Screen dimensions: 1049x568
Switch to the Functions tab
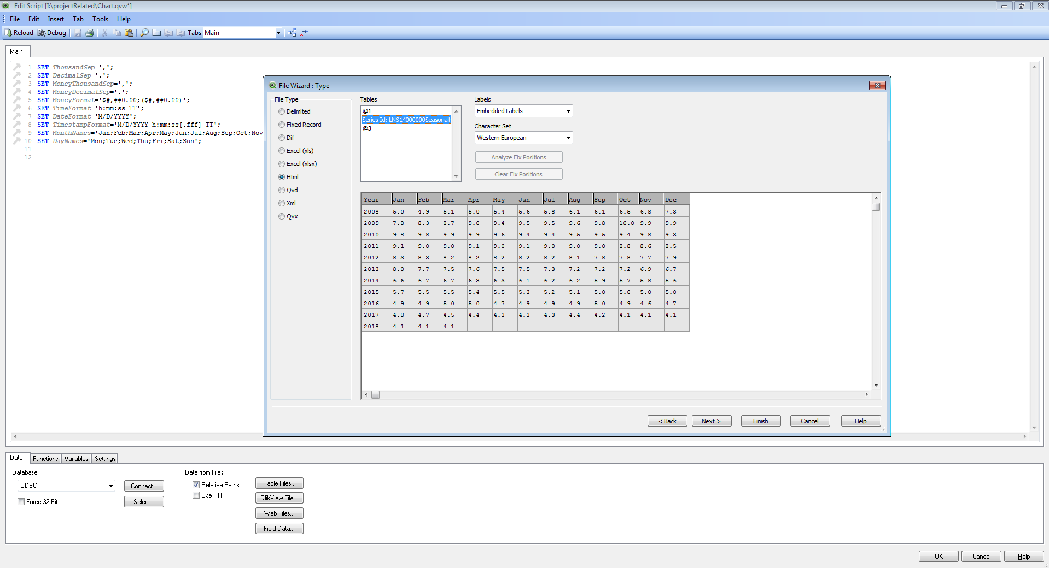point(45,459)
